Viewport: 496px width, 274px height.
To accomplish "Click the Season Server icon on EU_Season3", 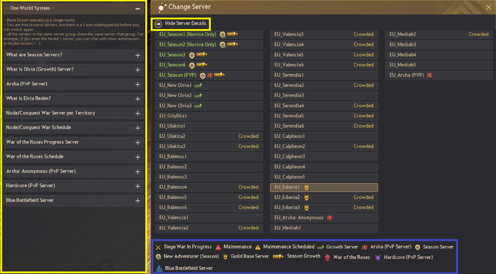I will click(192, 55).
